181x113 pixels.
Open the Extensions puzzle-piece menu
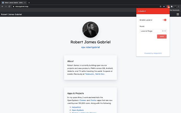pos(172,6)
